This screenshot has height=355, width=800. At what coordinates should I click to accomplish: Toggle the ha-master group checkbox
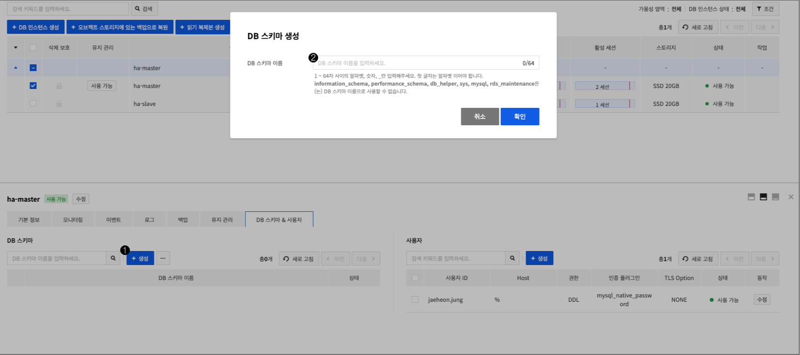(33, 68)
